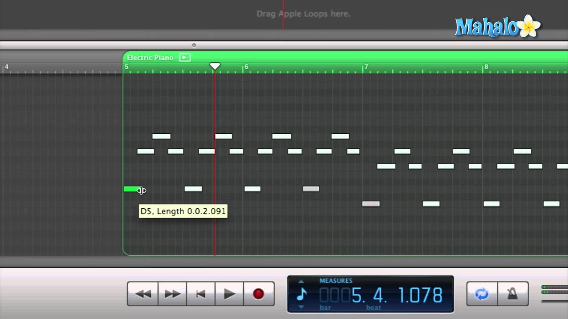Click measure 8 on the ruler

coord(486,67)
